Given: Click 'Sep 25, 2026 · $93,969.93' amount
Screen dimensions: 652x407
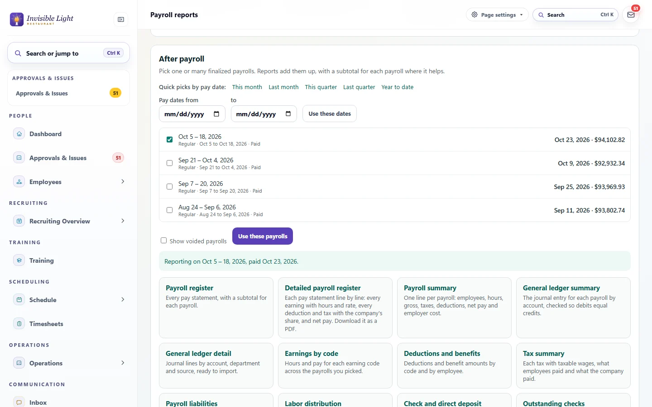Looking at the screenshot, I should point(590,187).
